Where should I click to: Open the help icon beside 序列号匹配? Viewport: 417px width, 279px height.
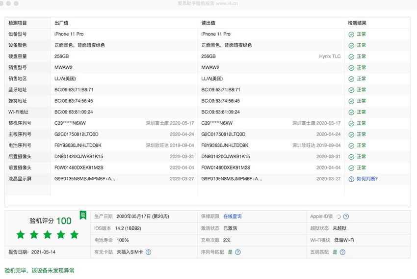pyautogui.click(x=238, y=252)
